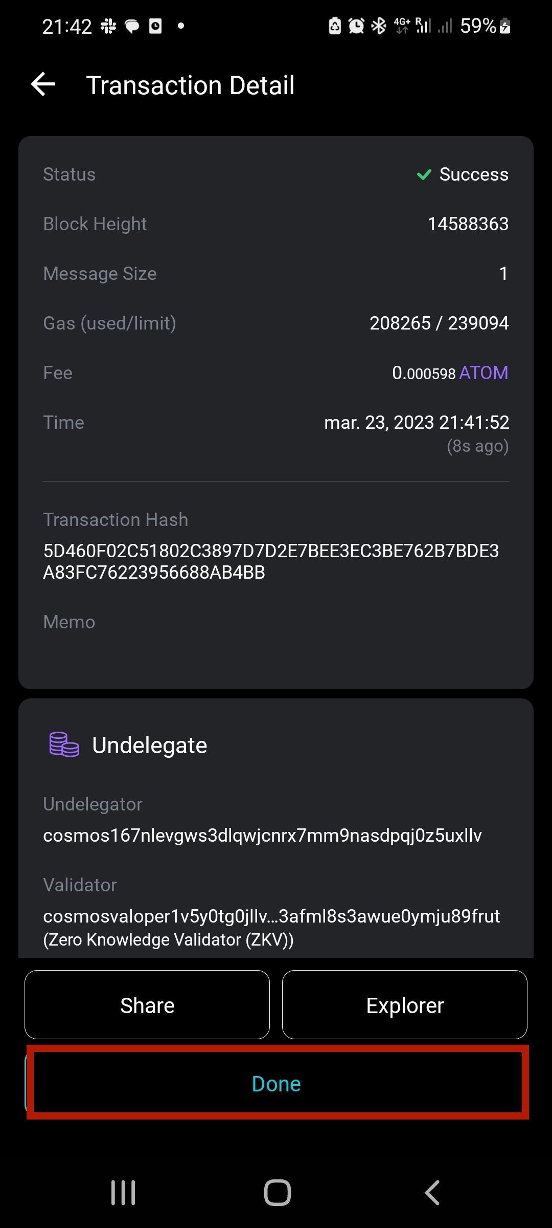Tap the Bluetooth status icon
The height and width of the screenshot is (1228, 552).
point(378,26)
